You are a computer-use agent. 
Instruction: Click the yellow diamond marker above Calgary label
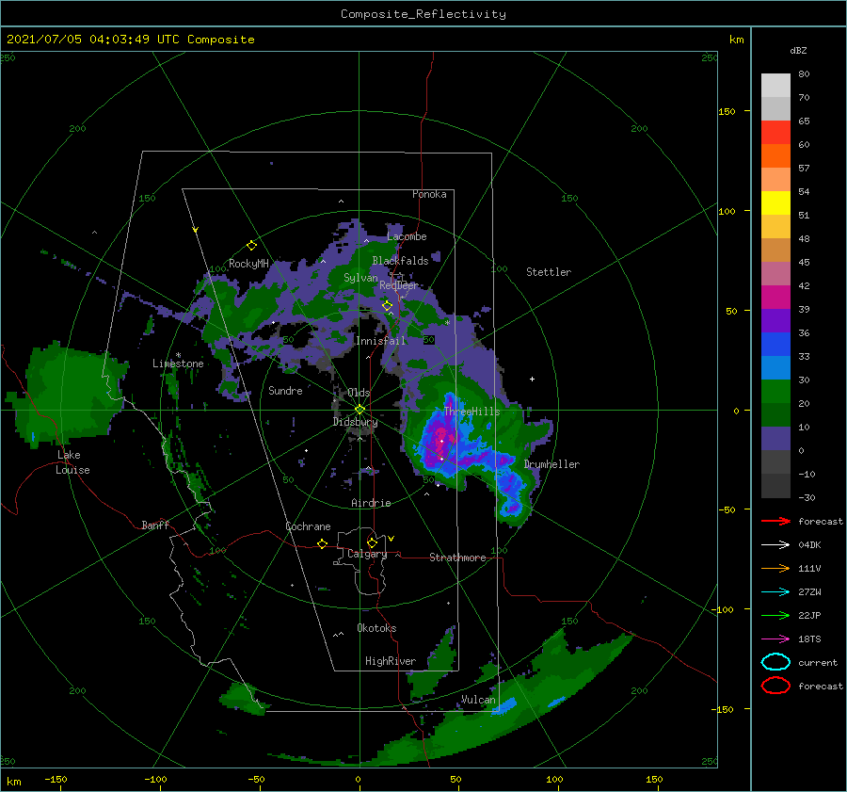pos(372,542)
